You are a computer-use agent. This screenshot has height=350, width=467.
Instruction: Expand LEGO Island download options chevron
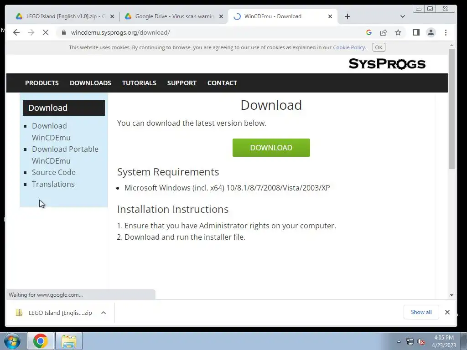[x=104, y=313]
